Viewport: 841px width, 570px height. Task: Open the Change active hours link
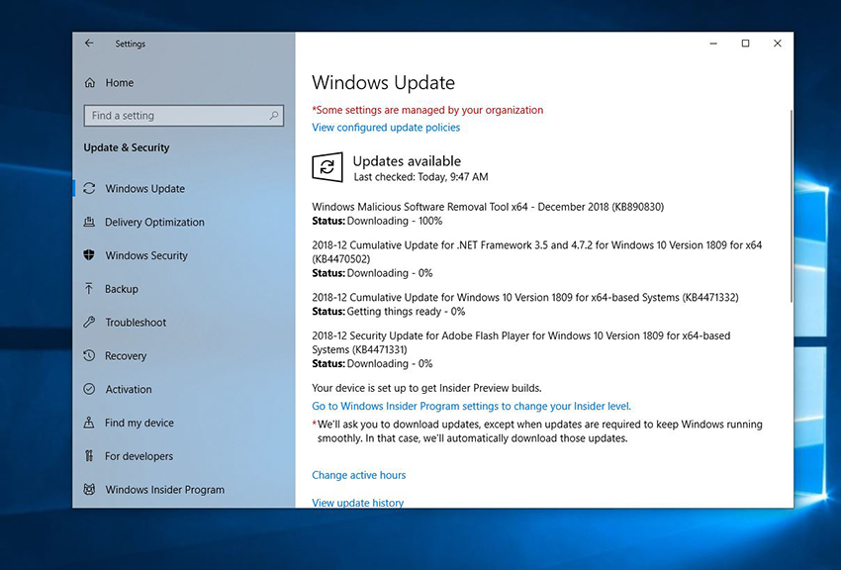[x=358, y=475]
